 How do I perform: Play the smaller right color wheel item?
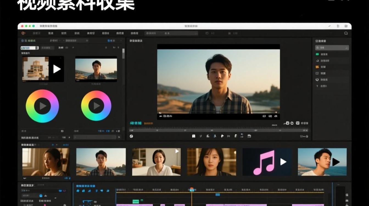(x=96, y=106)
